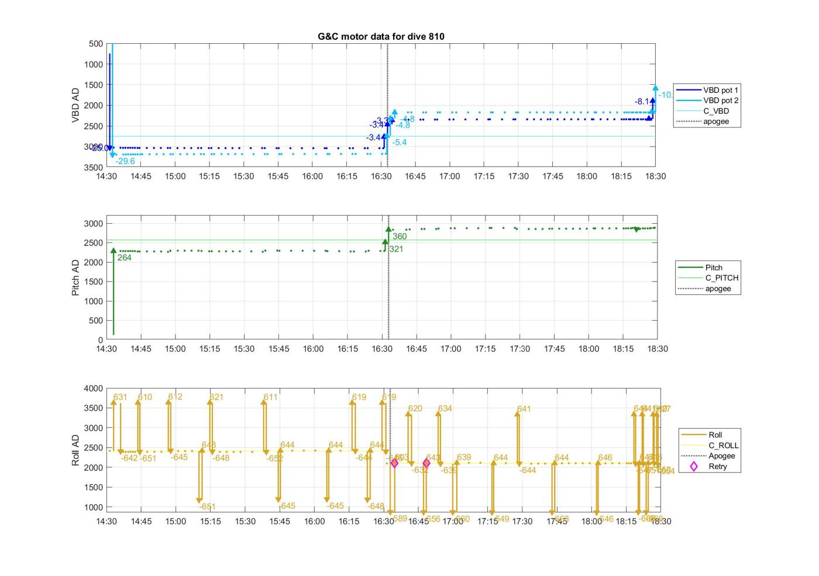The image size is (819, 576).
Task: Click the "264" label in the Pitch plot
Action: pyautogui.click(x=125, y=258)
